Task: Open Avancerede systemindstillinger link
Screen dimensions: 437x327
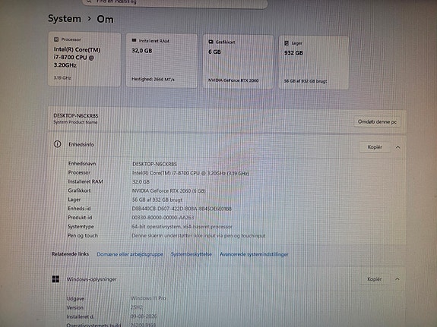Action: click(x=254, y=254)
